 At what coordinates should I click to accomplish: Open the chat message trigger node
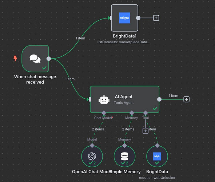(x=35, y=59)
